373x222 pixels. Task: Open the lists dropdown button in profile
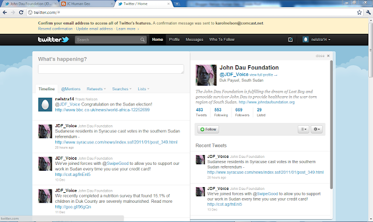304,129
